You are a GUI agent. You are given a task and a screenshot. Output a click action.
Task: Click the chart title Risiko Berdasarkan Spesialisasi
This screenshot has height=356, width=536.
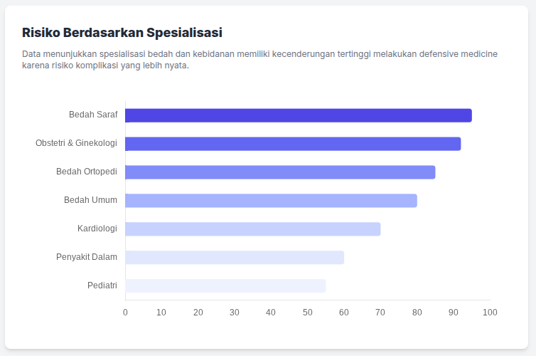122,33
